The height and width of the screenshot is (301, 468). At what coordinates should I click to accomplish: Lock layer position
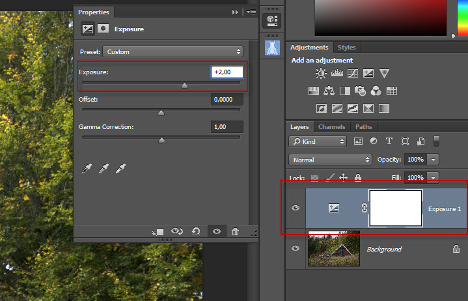click(x=343, y=177)
